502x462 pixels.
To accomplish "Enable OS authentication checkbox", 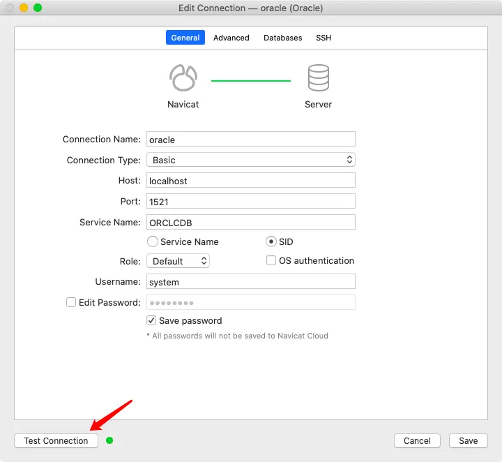I will pos(271,260).
